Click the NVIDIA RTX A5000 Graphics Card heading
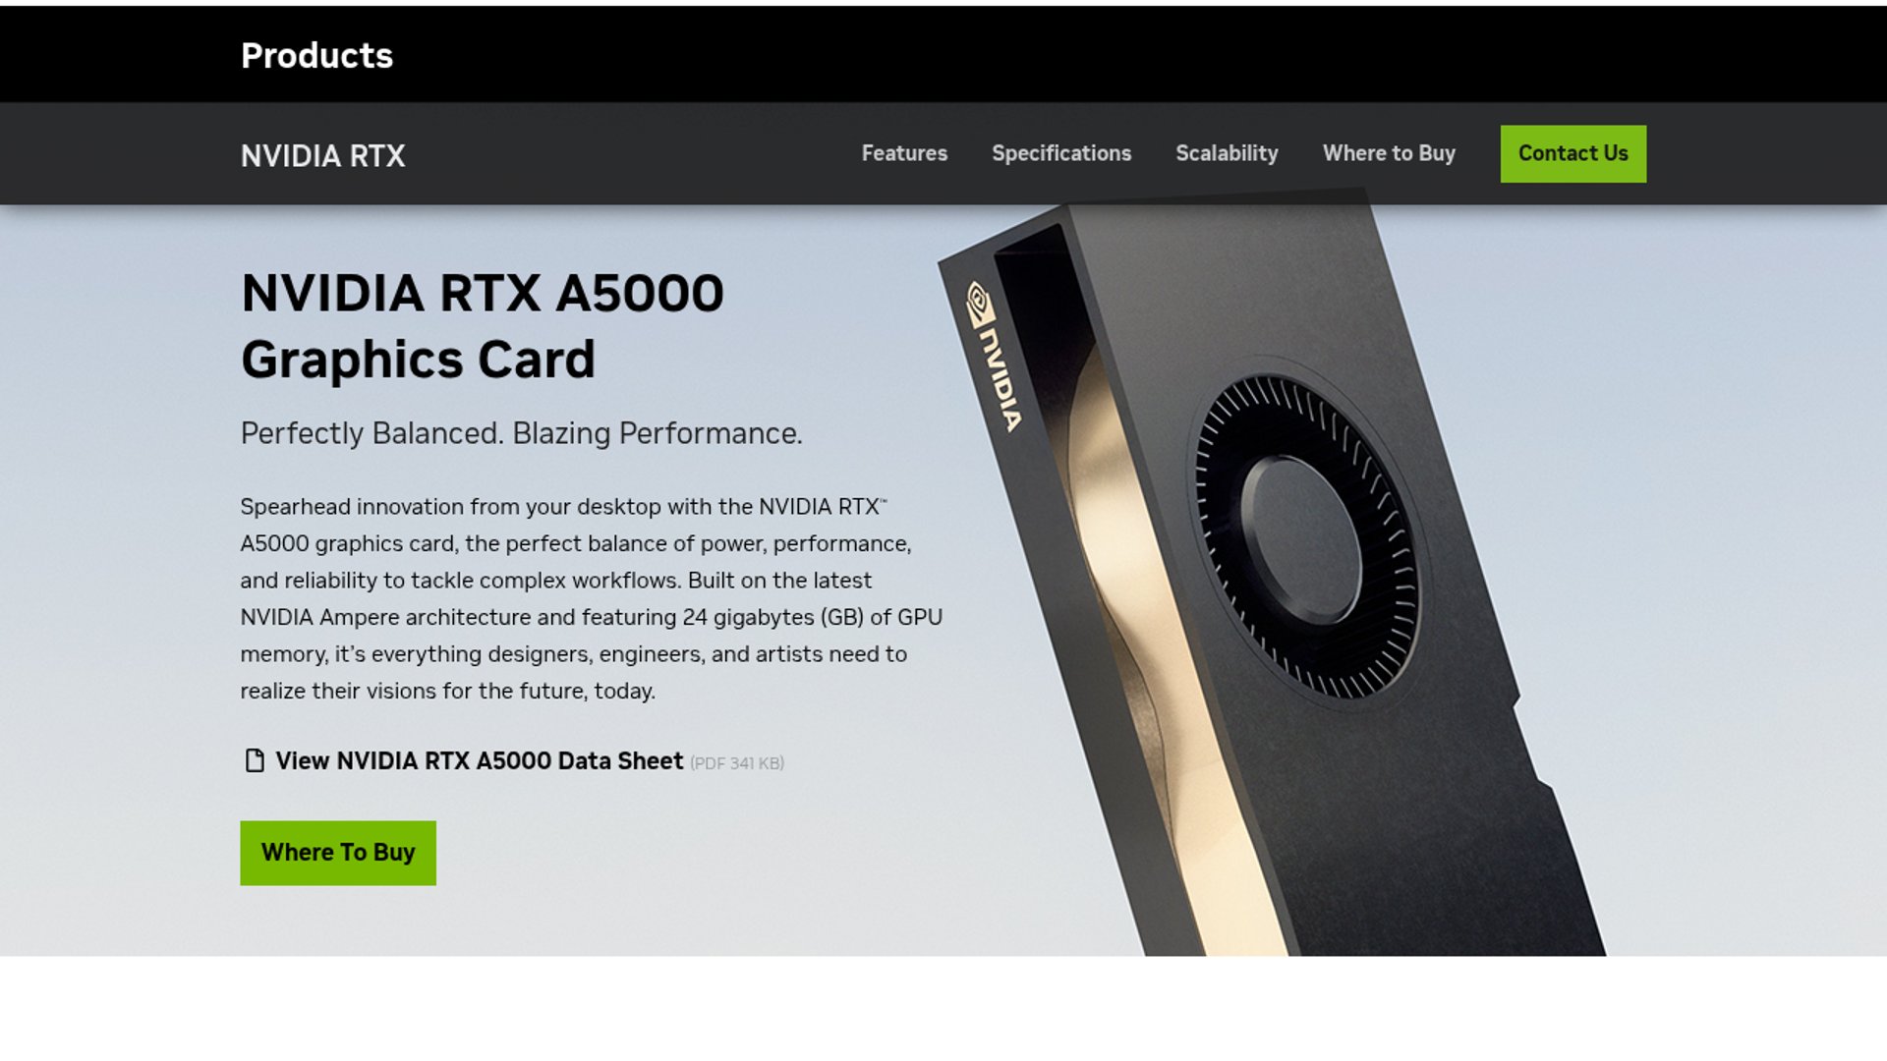Image resolution: width=1887 pixels, height=1061 pixels. pyautogui.click(x=483, y=326)
